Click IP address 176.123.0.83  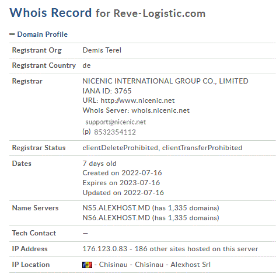105,249
